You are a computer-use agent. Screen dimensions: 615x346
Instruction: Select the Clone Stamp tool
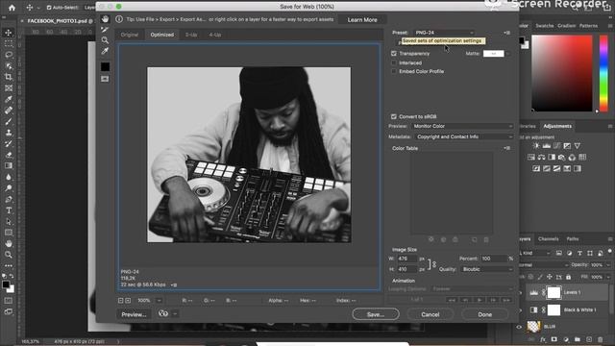(9, 133)
